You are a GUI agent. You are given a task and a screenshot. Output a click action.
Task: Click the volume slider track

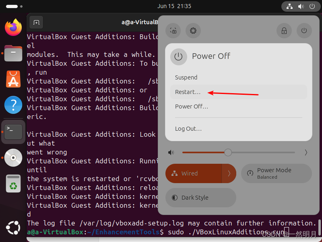238,152
